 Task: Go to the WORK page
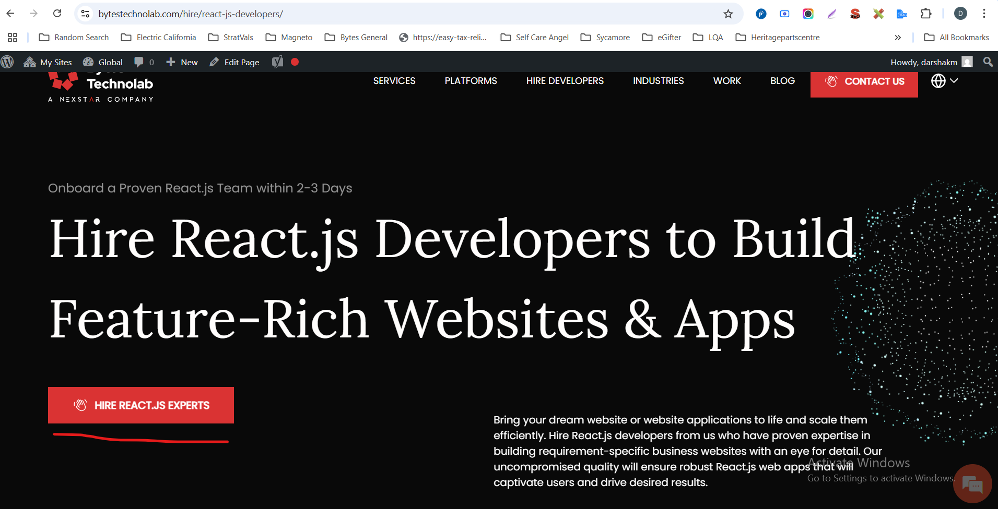[x=727, y=81]
